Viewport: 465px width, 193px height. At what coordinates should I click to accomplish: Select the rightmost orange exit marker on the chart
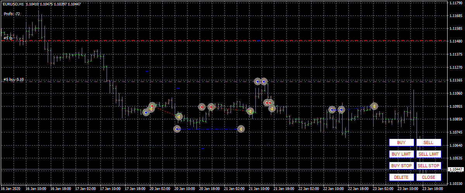[374, 106]
